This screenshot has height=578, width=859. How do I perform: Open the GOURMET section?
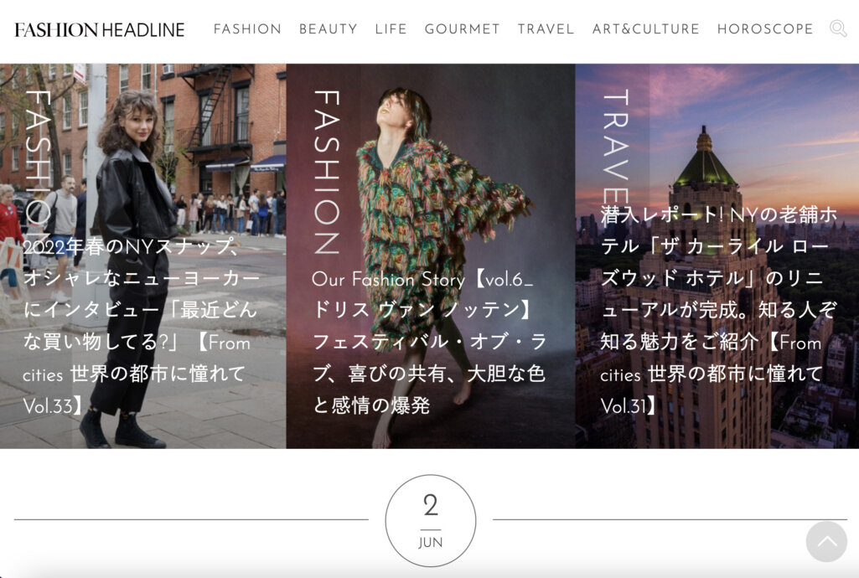(462, 28)
